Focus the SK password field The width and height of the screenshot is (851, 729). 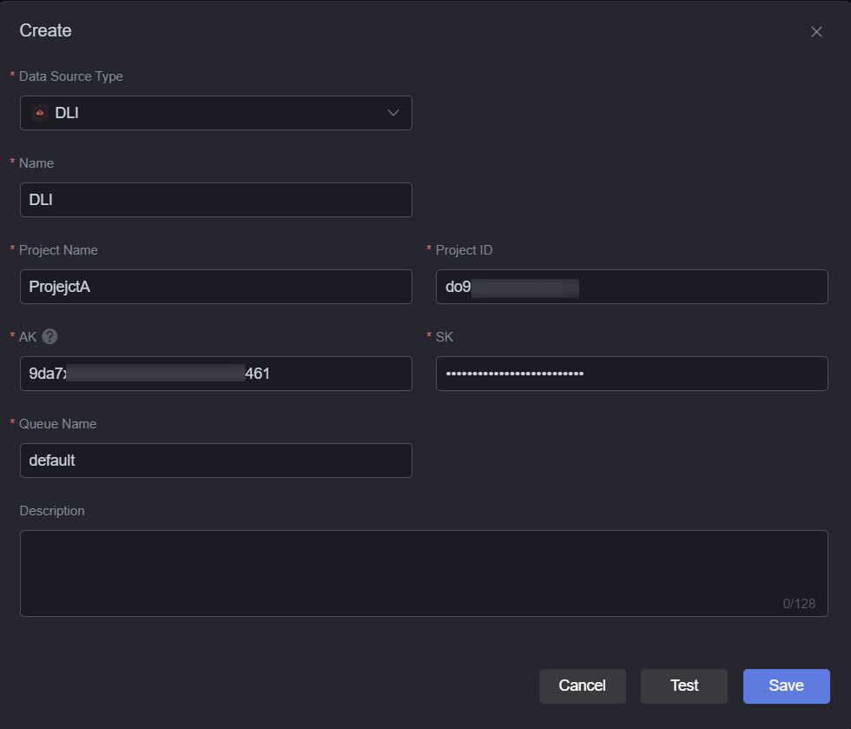[632, 374]
